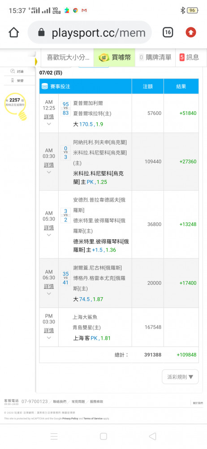This screenshot has height=449, width=207.
Task: Tap the lock icon in address bar
Action: point(42,32)
